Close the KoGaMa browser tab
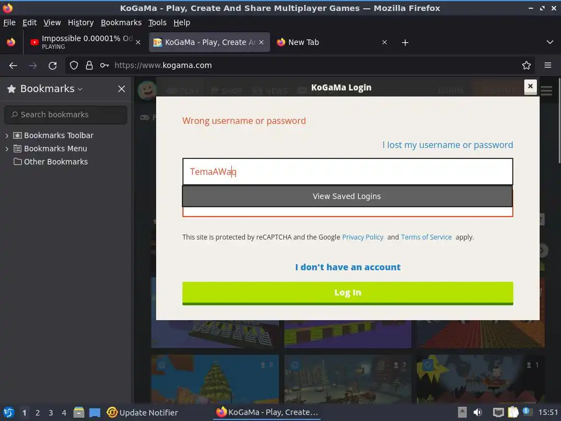Viewport: 561px width, 421px height. coord(261,42)
